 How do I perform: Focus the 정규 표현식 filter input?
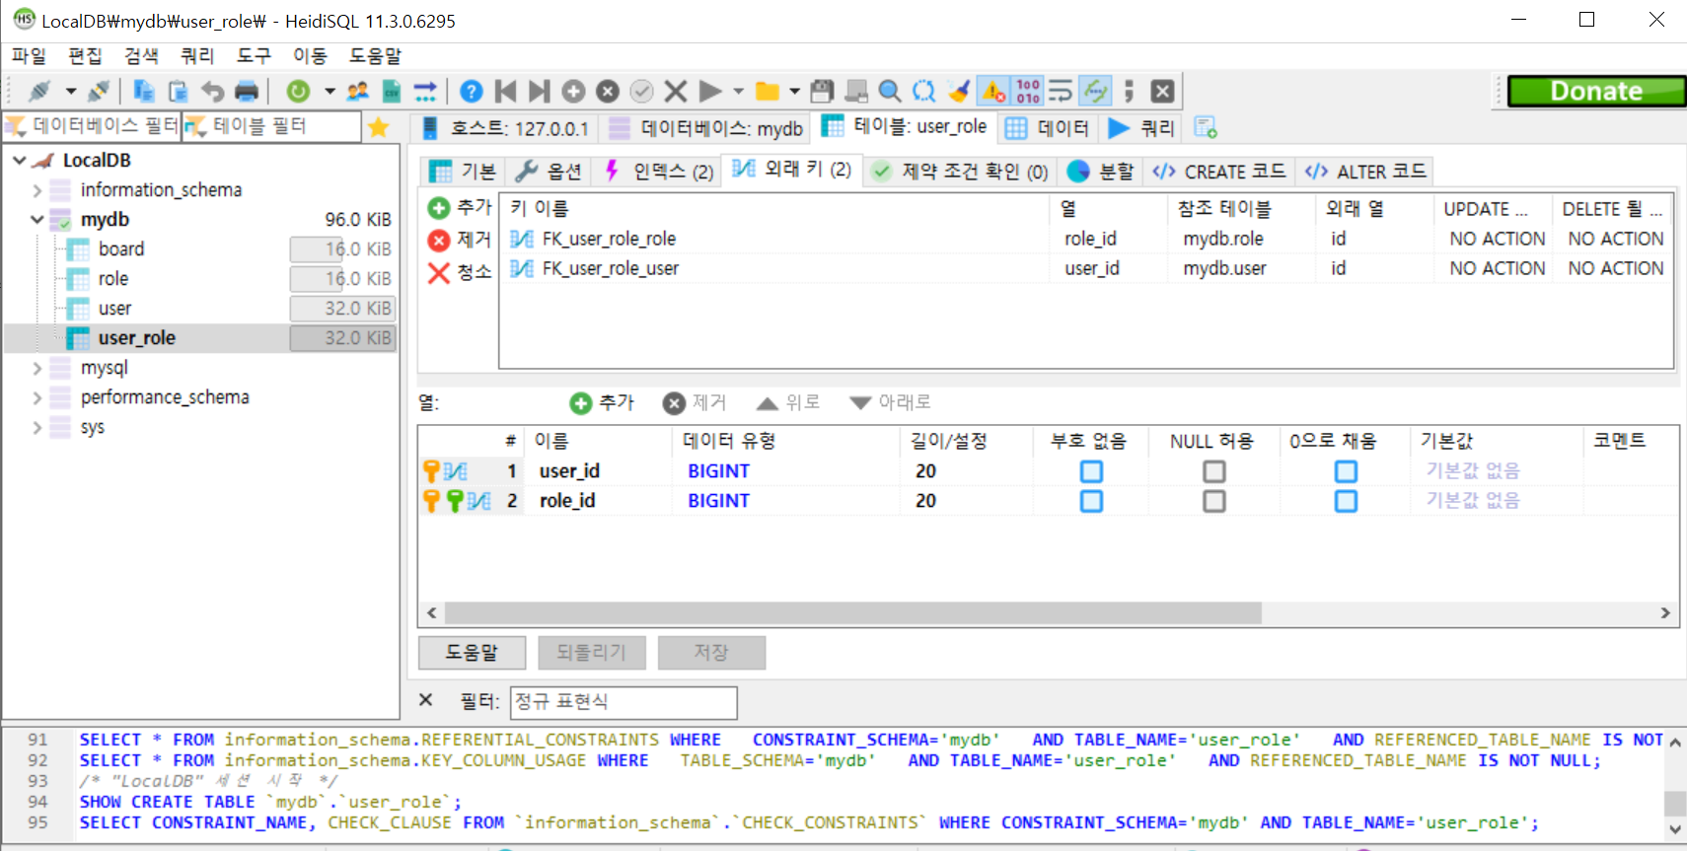pos(623,702)
